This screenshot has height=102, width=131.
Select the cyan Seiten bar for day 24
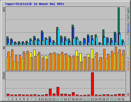[x=97, y=41]
